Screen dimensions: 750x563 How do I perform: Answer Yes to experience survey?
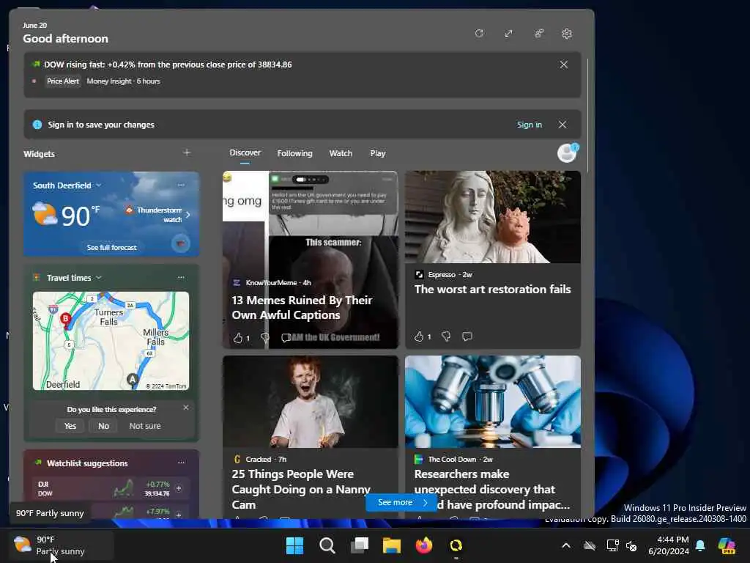70,426
